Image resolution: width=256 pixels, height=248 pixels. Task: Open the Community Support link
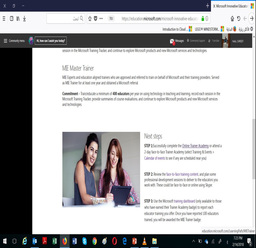(x=196, y=41)
